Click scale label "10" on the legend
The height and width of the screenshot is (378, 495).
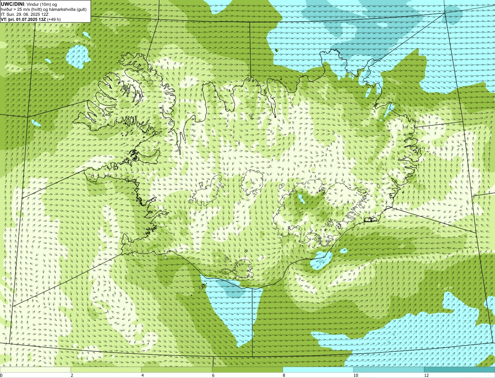tap(355, 375)
